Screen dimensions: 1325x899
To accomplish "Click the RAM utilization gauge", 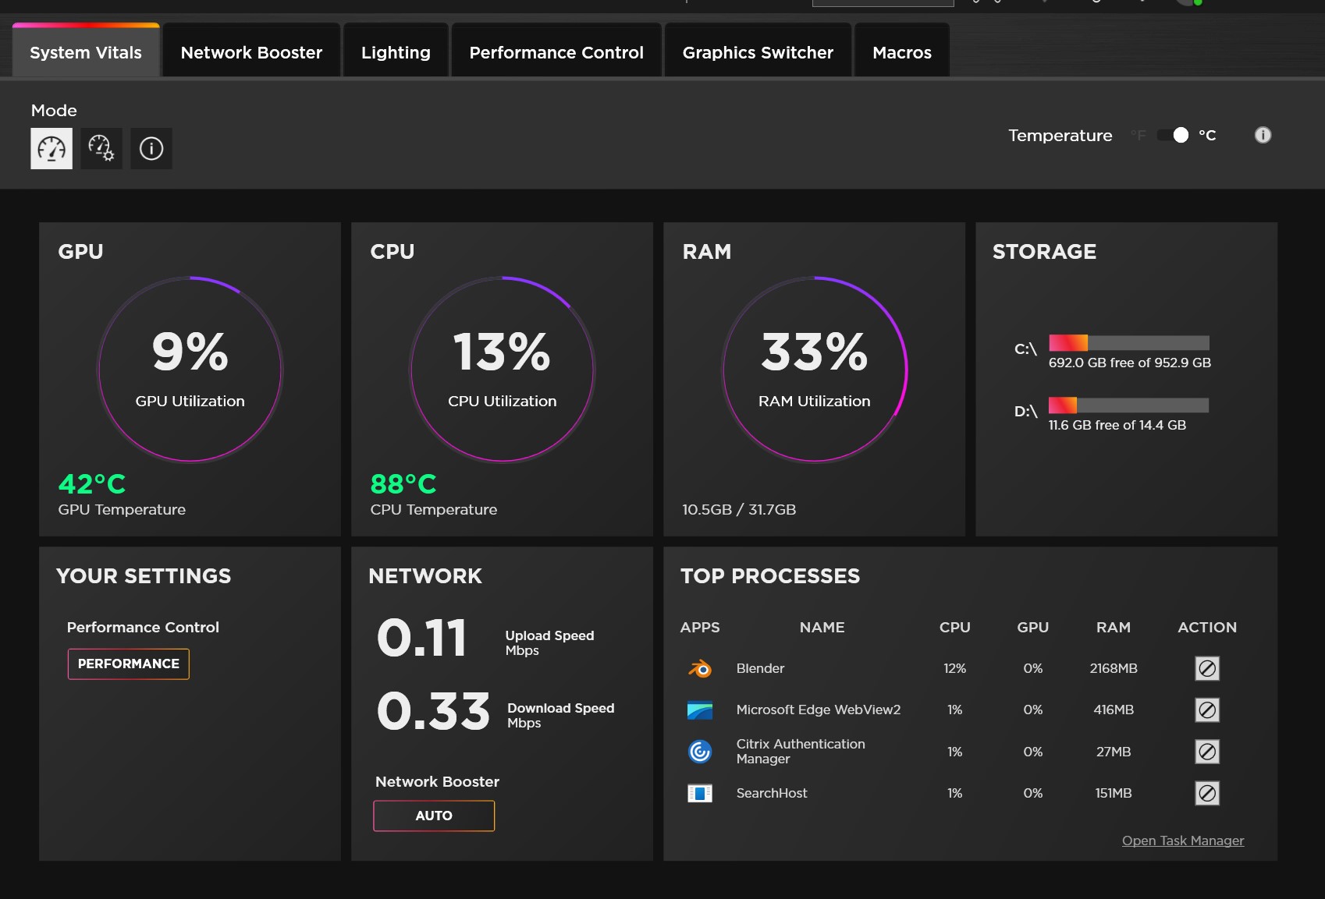I will pyautogui.click(x=815, y=369).
